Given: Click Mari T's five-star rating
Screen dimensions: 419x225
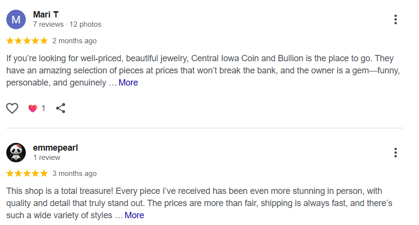Looking at the screenshot, I should click(x=27, y=40).
